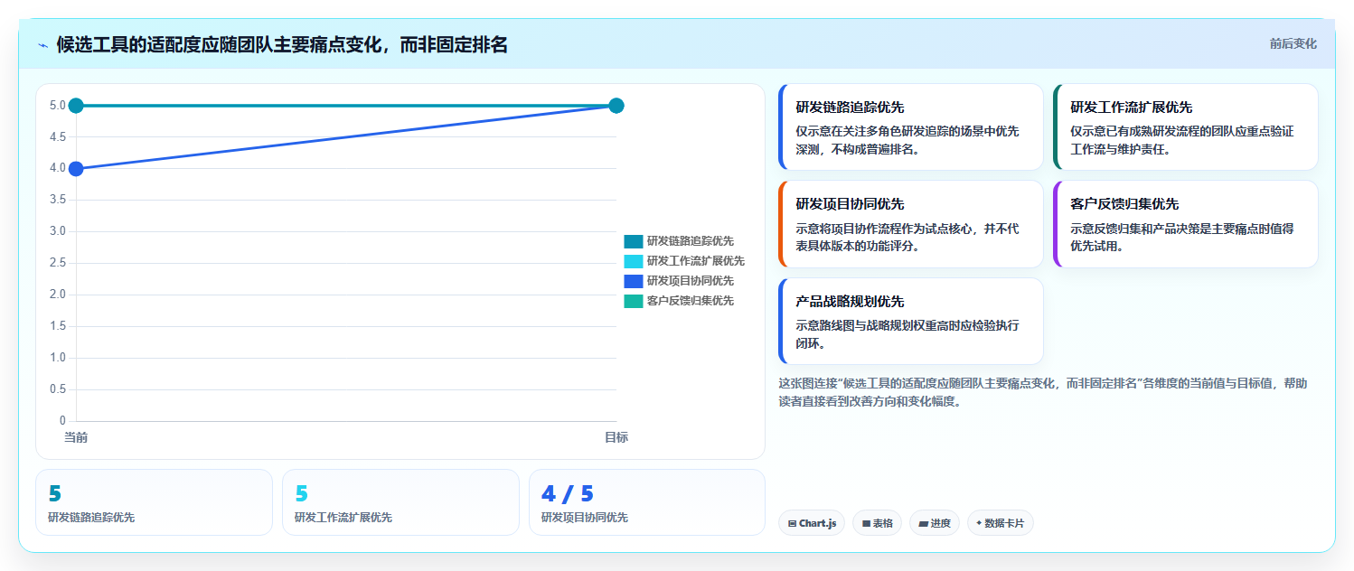
Task: Click legend text 研发链路追踪优先
Action: [691, 241]
